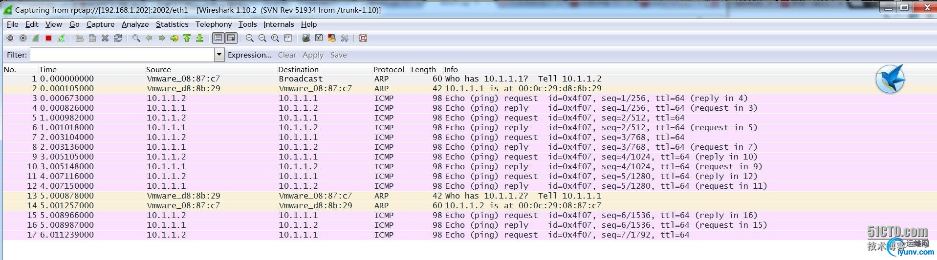This screenshot has height=260, width=937.
Task: Click the Save filter button
Action: point(338,55)
